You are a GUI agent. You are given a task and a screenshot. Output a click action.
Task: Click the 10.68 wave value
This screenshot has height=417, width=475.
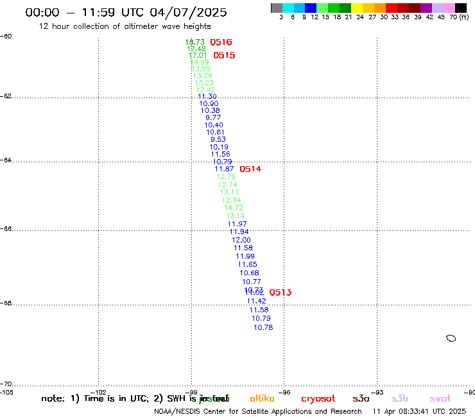pos(249,273)
